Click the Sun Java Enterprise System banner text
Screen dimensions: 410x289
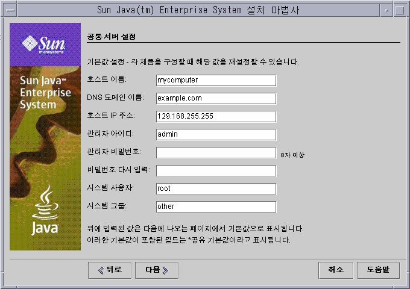45,92
